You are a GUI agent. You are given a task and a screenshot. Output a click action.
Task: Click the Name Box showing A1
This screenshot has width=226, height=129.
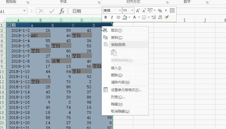click(x=11, y=11)
